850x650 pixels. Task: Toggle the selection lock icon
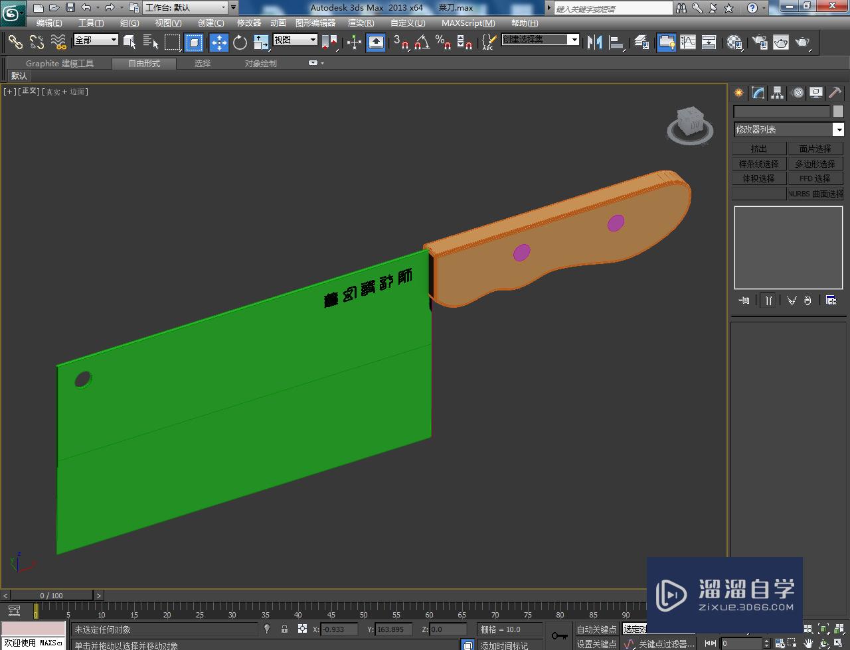[284, 629]
